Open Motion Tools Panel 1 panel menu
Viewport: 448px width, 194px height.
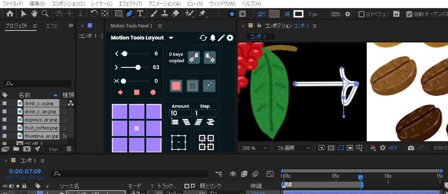pyautogui.click(x=160, y=26)
